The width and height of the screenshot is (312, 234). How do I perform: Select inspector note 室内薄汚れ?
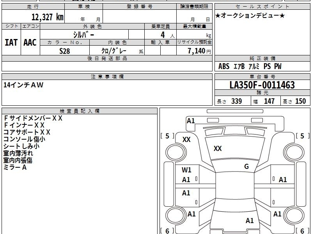[18, 153]
